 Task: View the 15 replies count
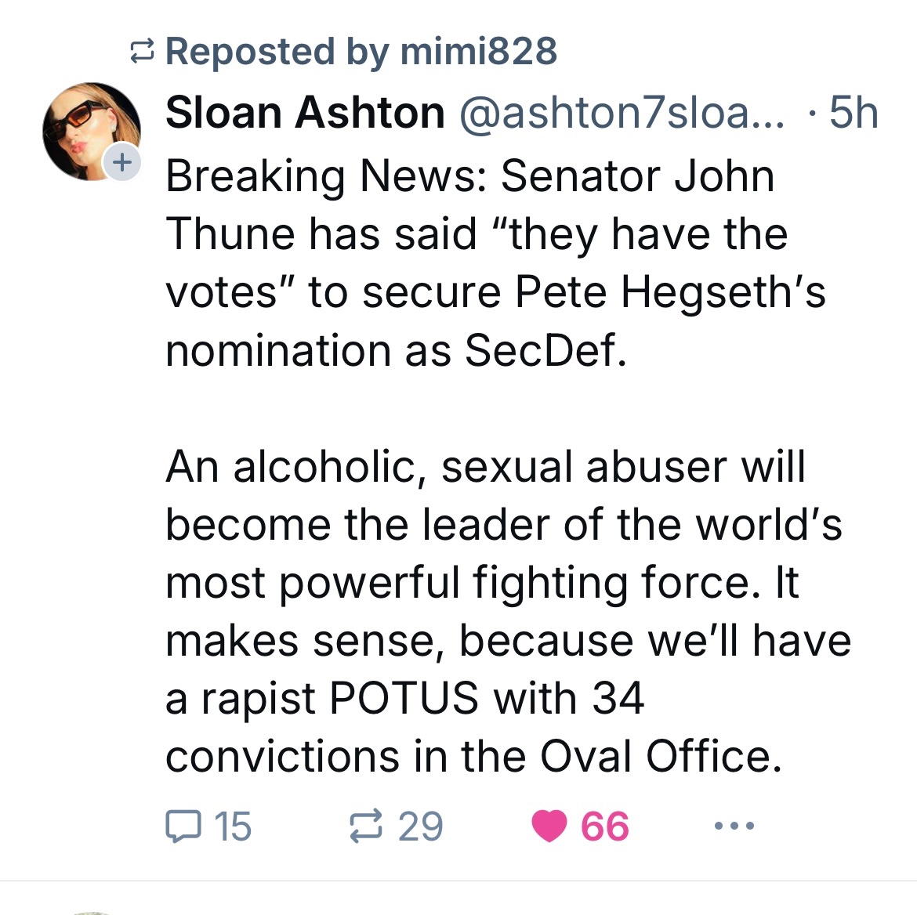pos(232,826)
